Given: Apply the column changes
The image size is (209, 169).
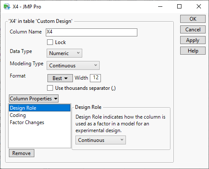Looking at the screenshot, I should (193, 40).
